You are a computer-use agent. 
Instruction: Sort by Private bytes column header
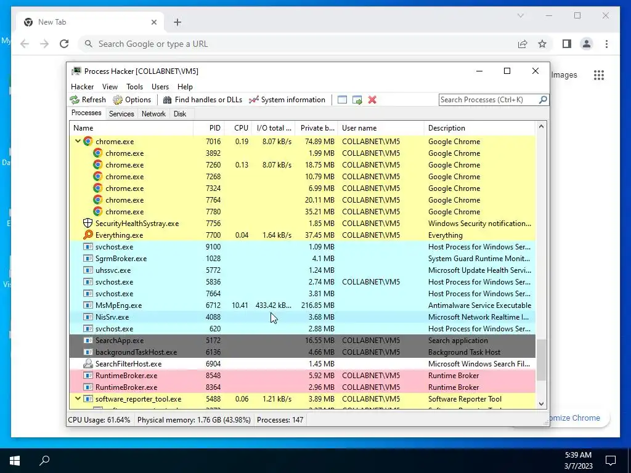(317, 128)
